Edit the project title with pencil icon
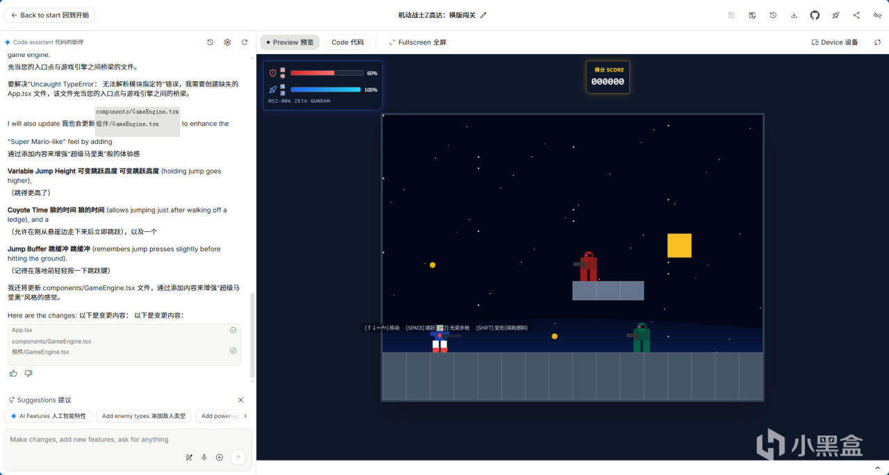The image size is (889, 475). pyautogui.click(x=483, y=15)
